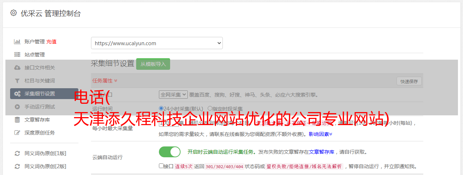Click the refresh icon for 同义词伪原创[2版]

point(17,166)
